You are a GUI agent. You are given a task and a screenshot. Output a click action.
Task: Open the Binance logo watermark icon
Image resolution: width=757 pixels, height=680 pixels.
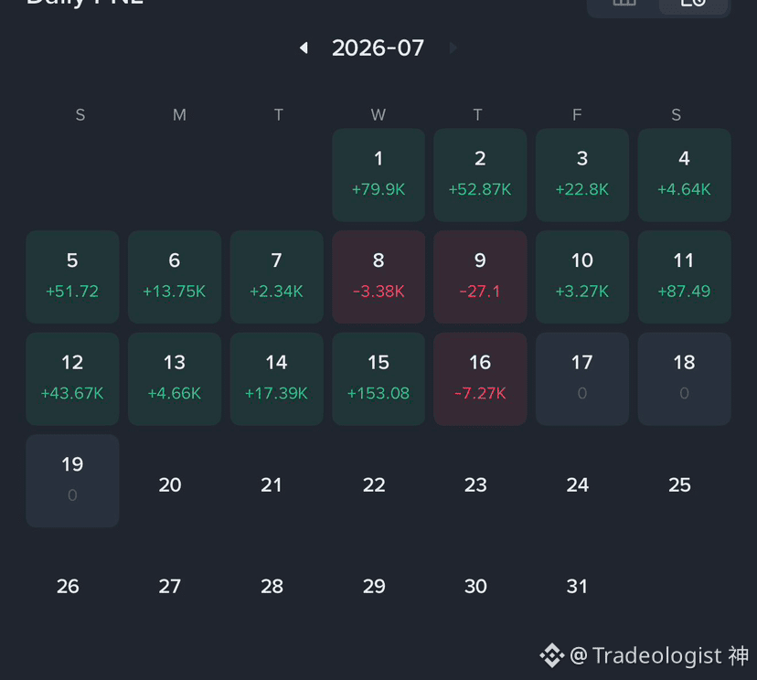[x=552, y=655]
